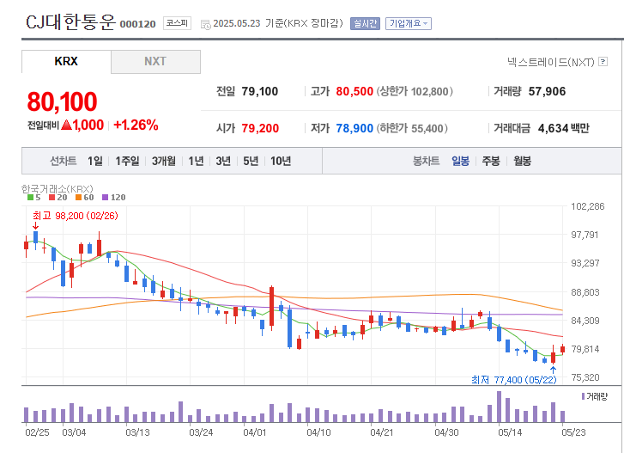The image size is (624, 453).
Task: Click the 88,803 price axis label
Action: coord(585,292)
